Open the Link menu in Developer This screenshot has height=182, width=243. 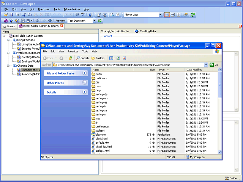[x=32, y=9]
